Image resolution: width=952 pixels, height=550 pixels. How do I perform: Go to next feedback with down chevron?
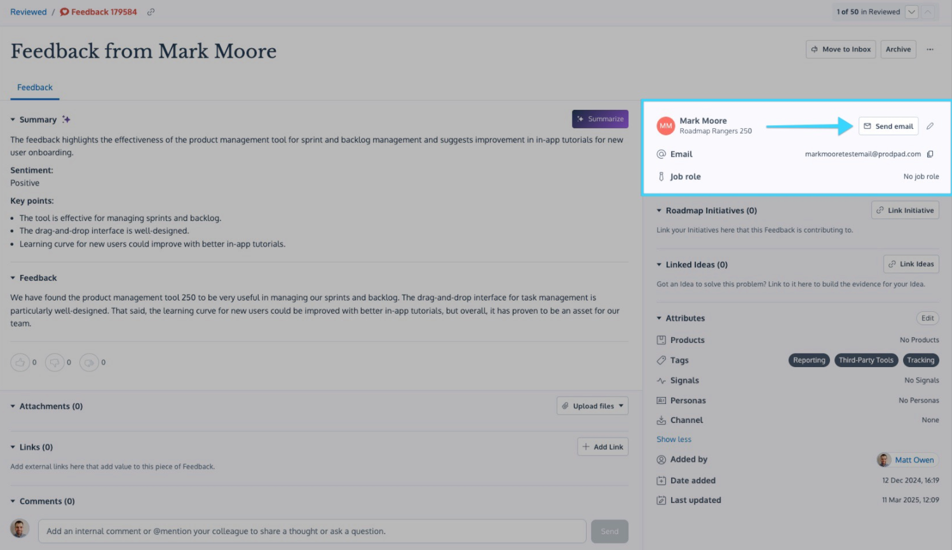pos(912,12)
